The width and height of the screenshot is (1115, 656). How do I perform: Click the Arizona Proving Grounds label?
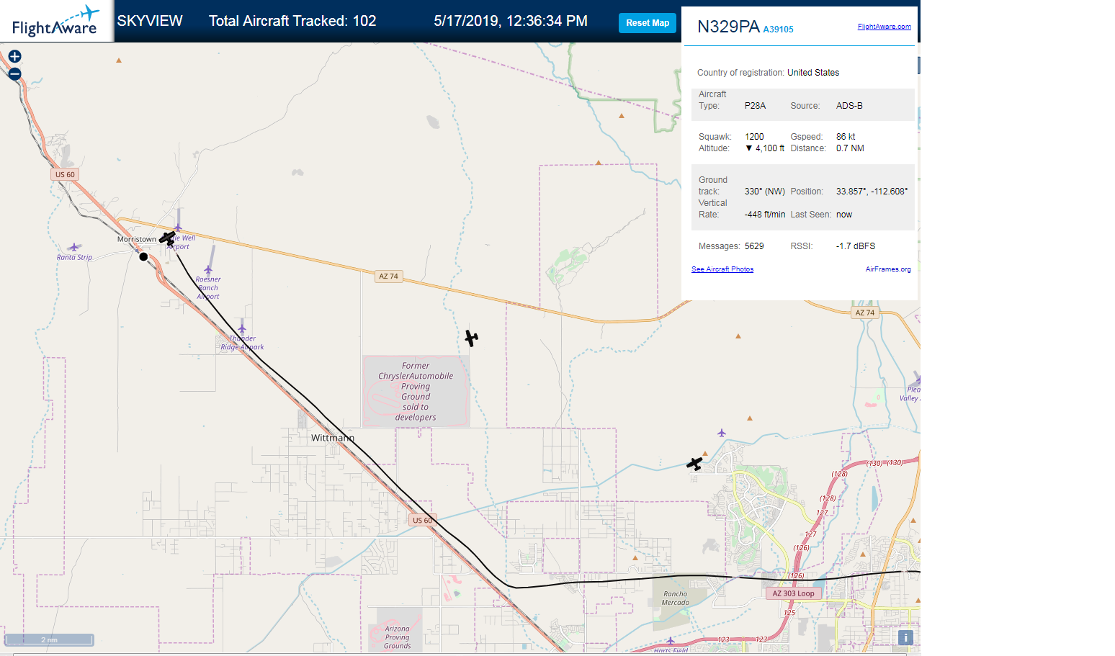[397, 637]
